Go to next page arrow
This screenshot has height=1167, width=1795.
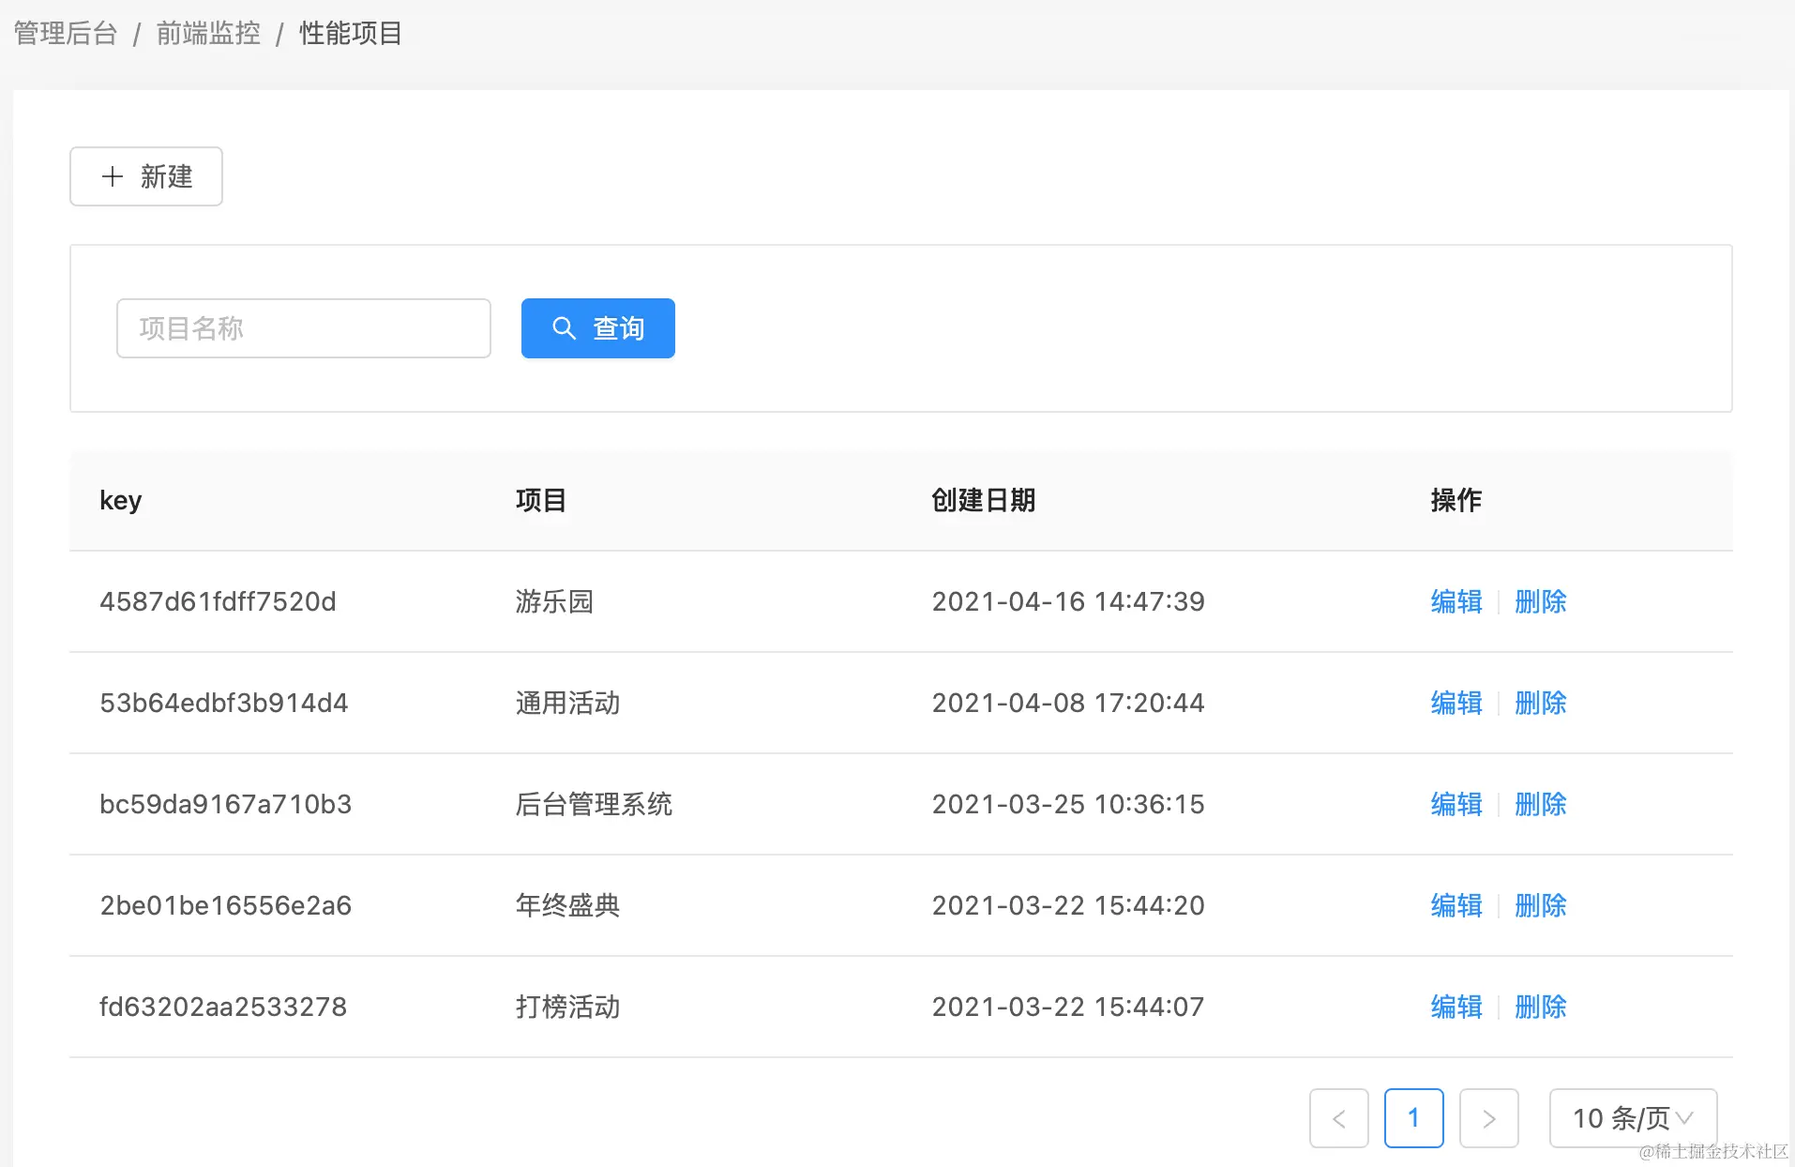pyautogui.click(x=1489, y=1118)
